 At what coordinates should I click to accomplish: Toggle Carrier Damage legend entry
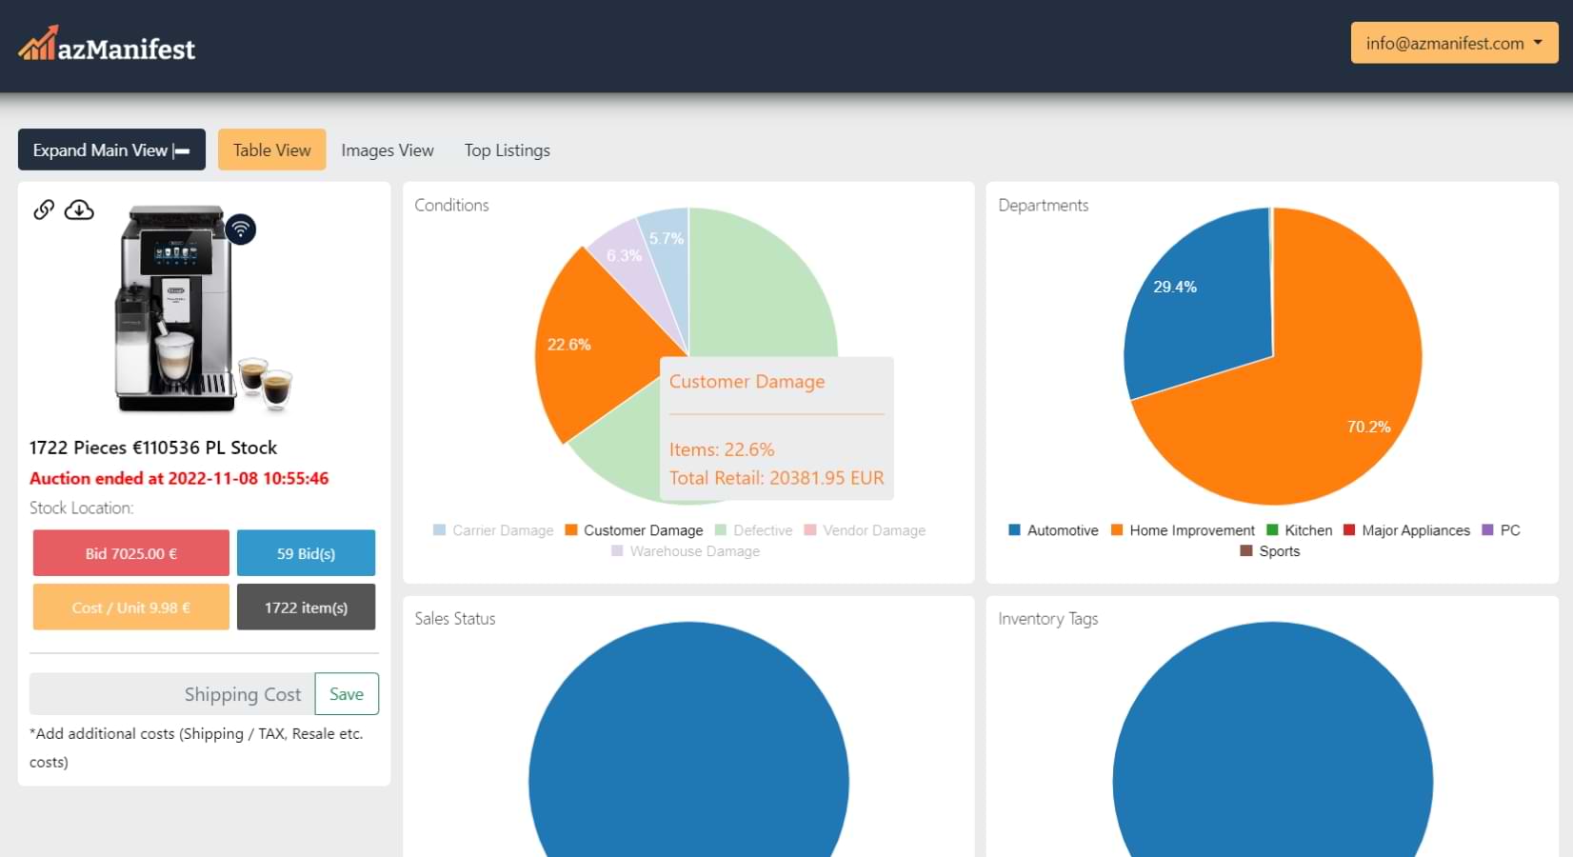pos(493,530)
